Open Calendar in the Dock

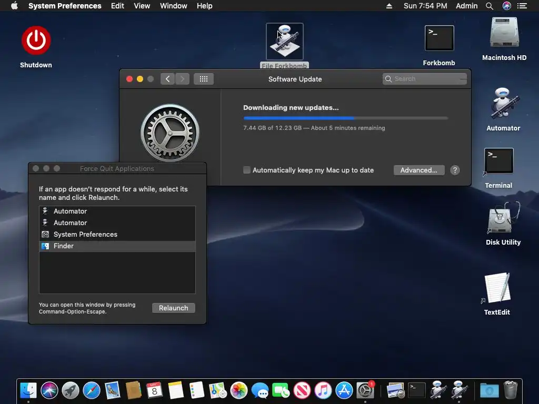click(x=154, y=391)
